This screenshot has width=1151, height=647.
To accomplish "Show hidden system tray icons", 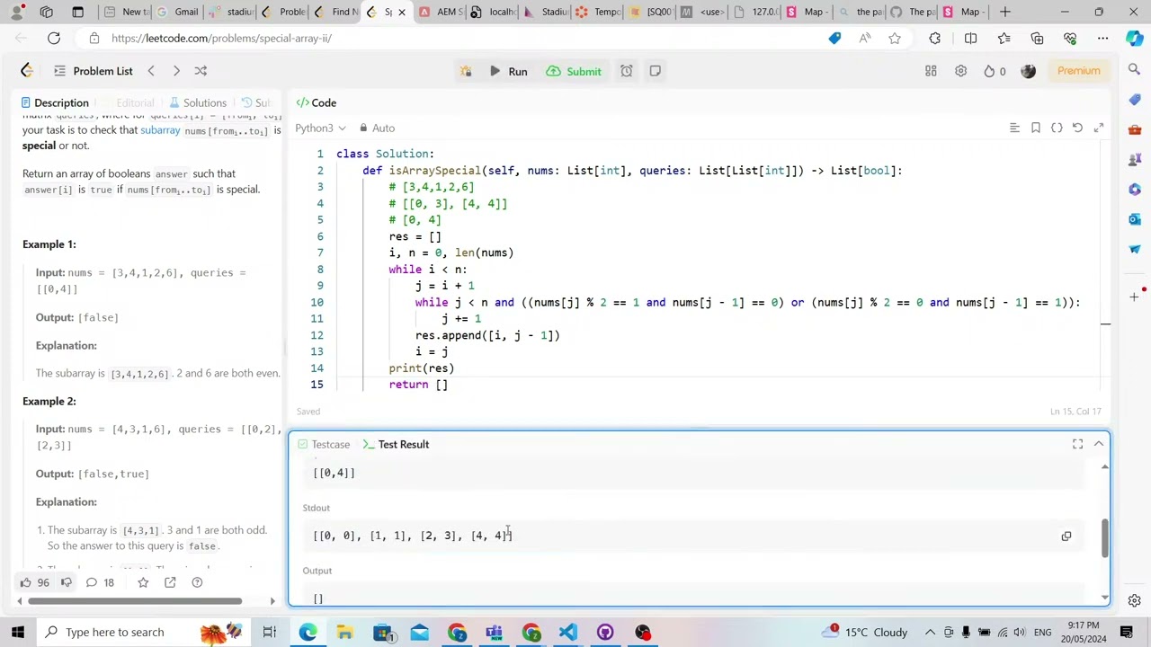I will pyautogui.click(x=930, y=632).
